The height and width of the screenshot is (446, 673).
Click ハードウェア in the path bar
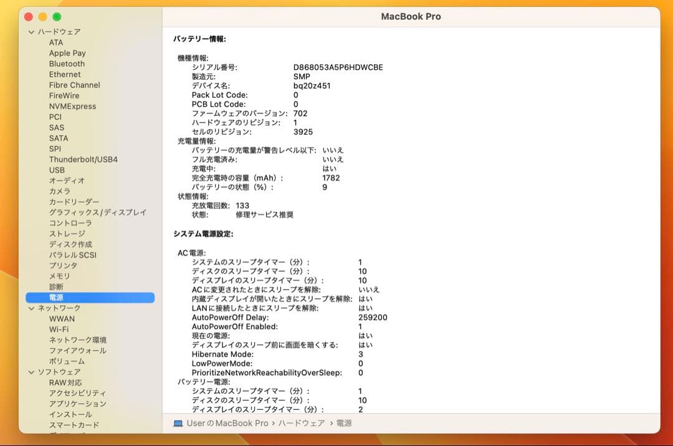(302, 424)
